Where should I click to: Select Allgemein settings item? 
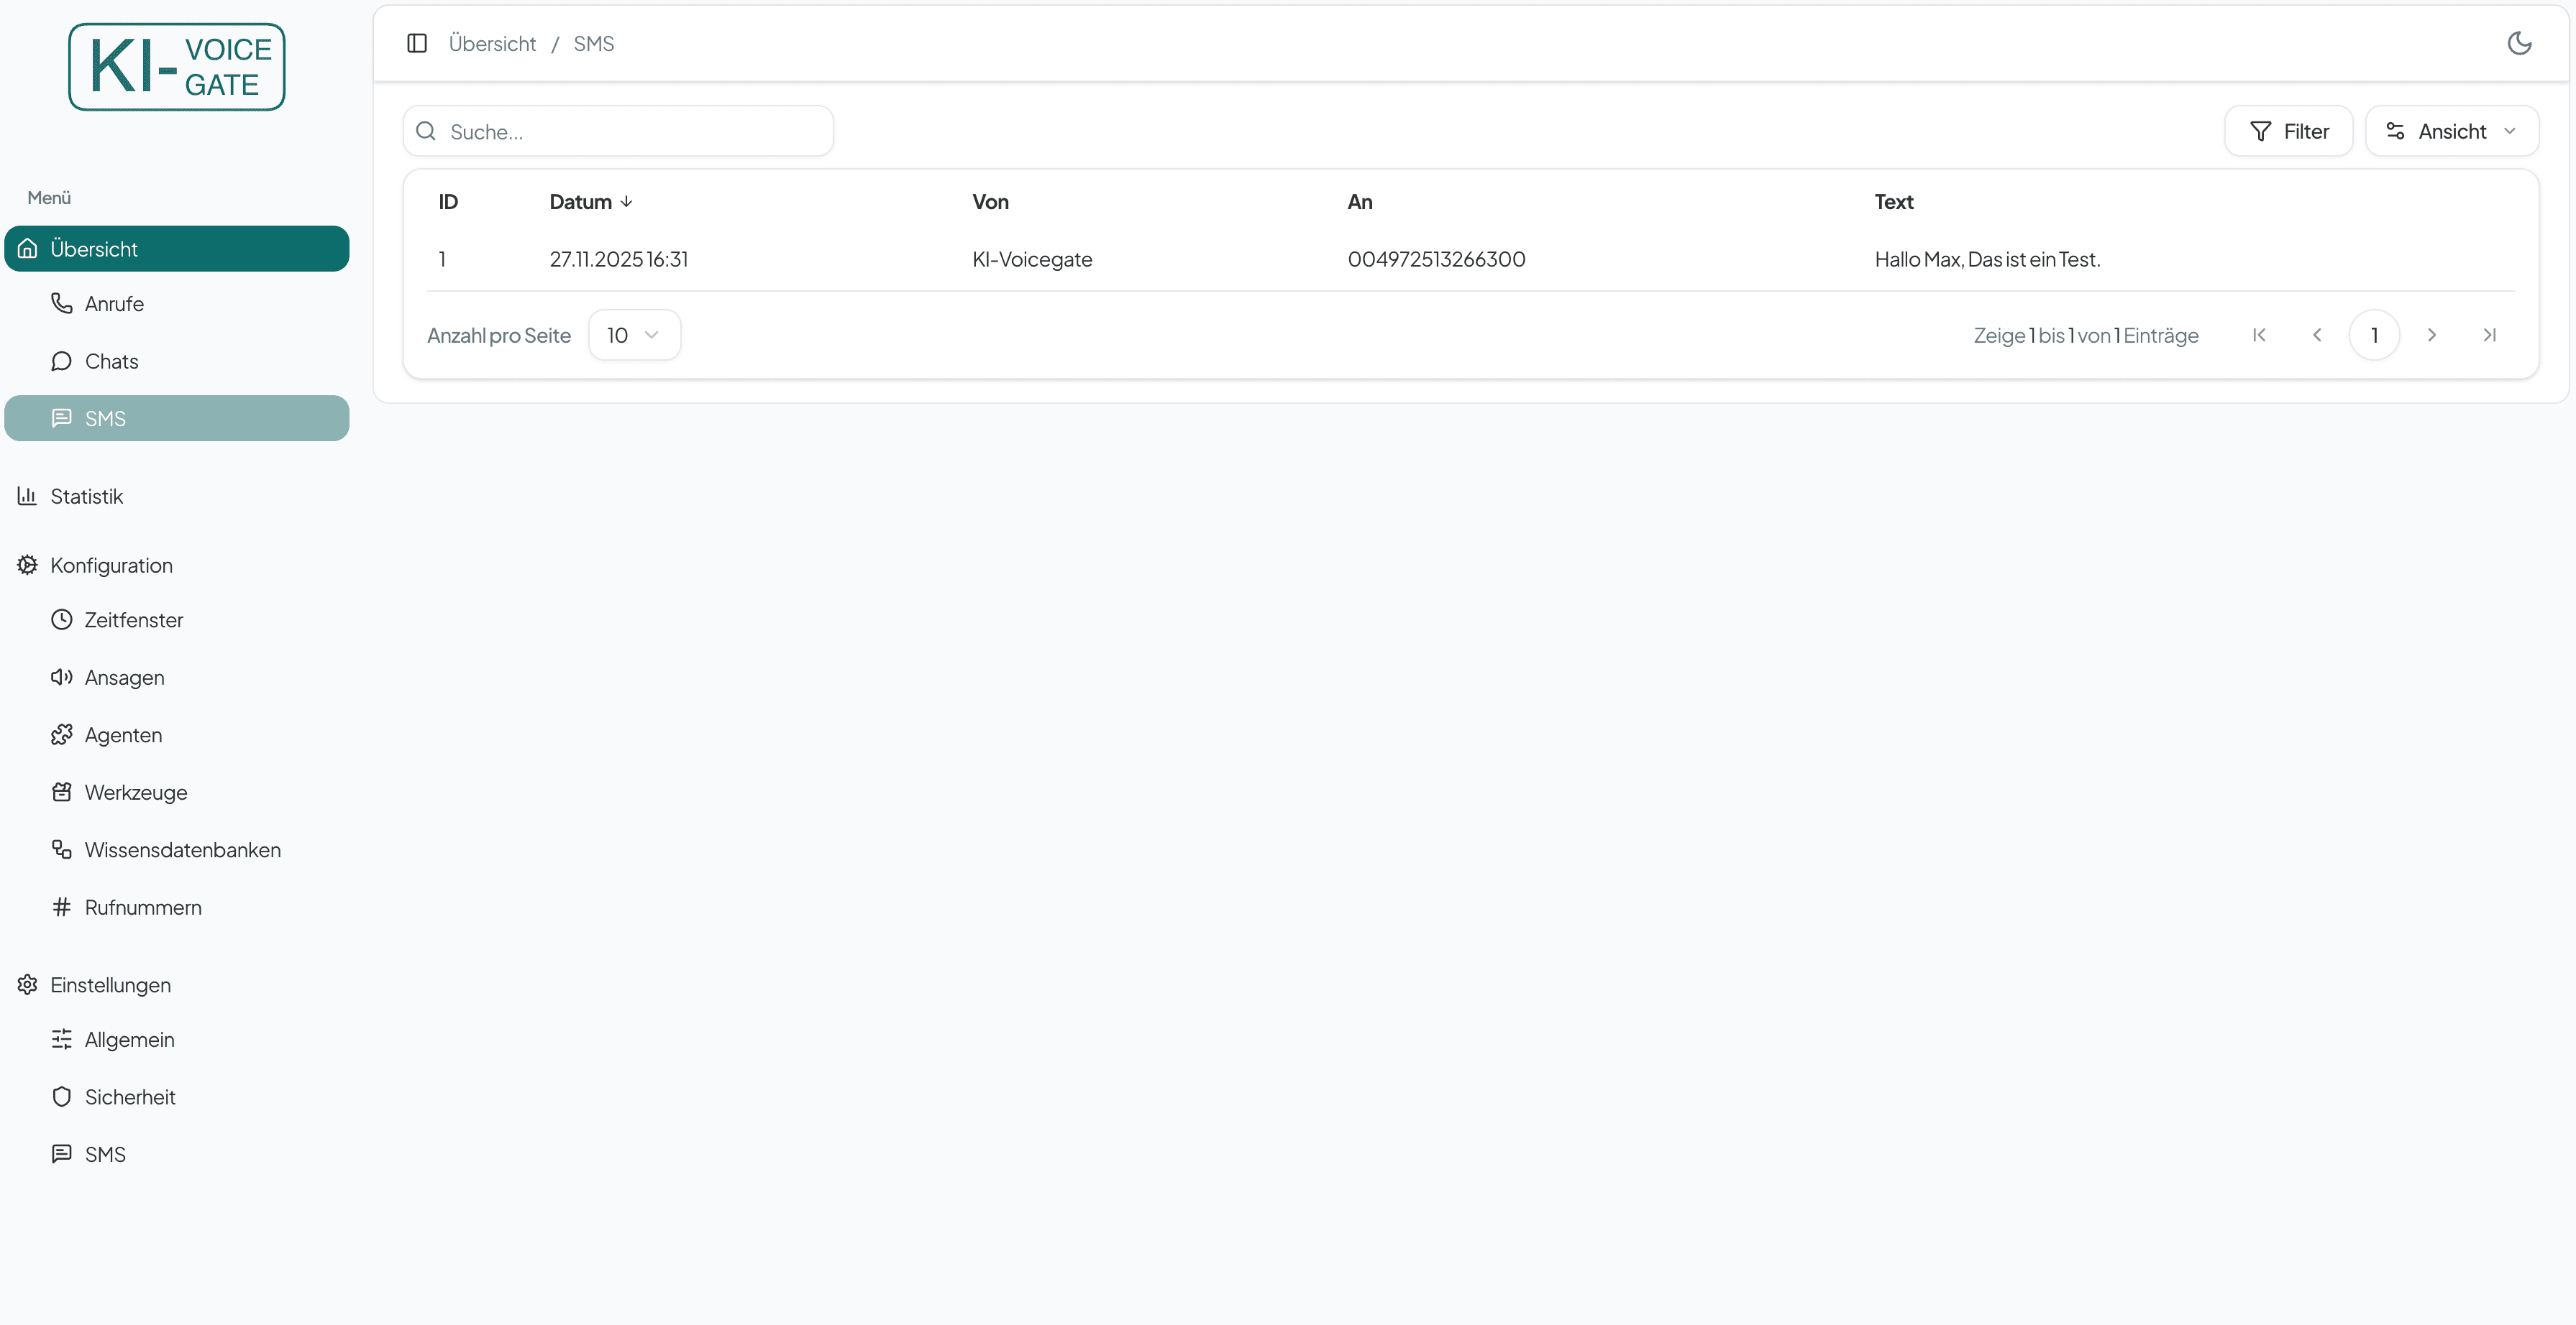pyautogui.click(x=128, y=1039)
